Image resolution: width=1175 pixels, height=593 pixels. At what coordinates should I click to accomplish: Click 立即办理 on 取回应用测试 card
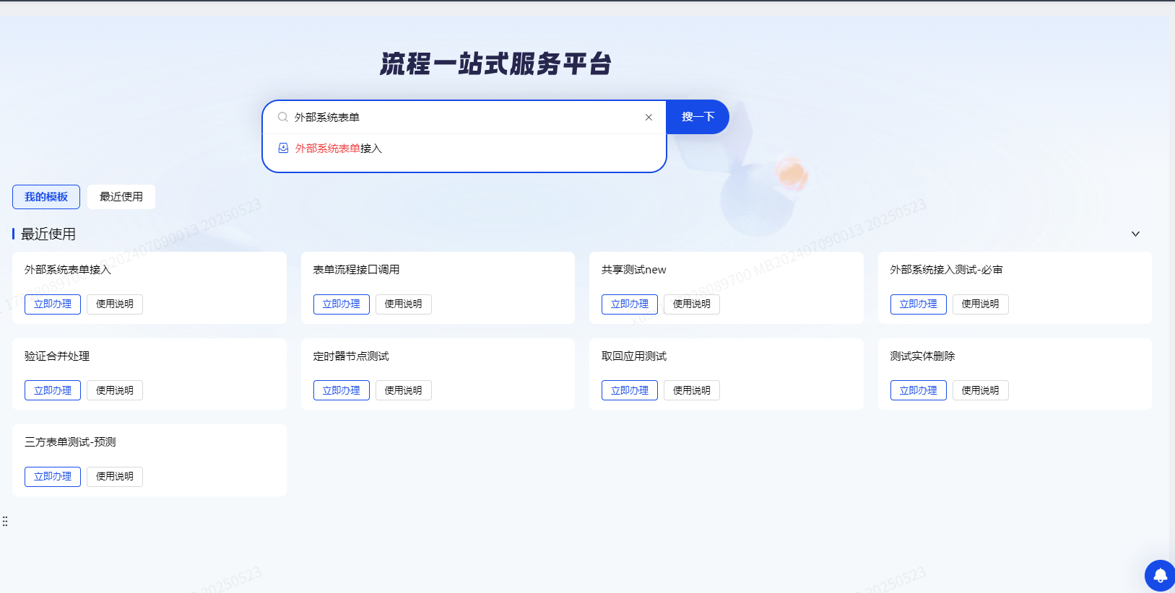[630, 390]
